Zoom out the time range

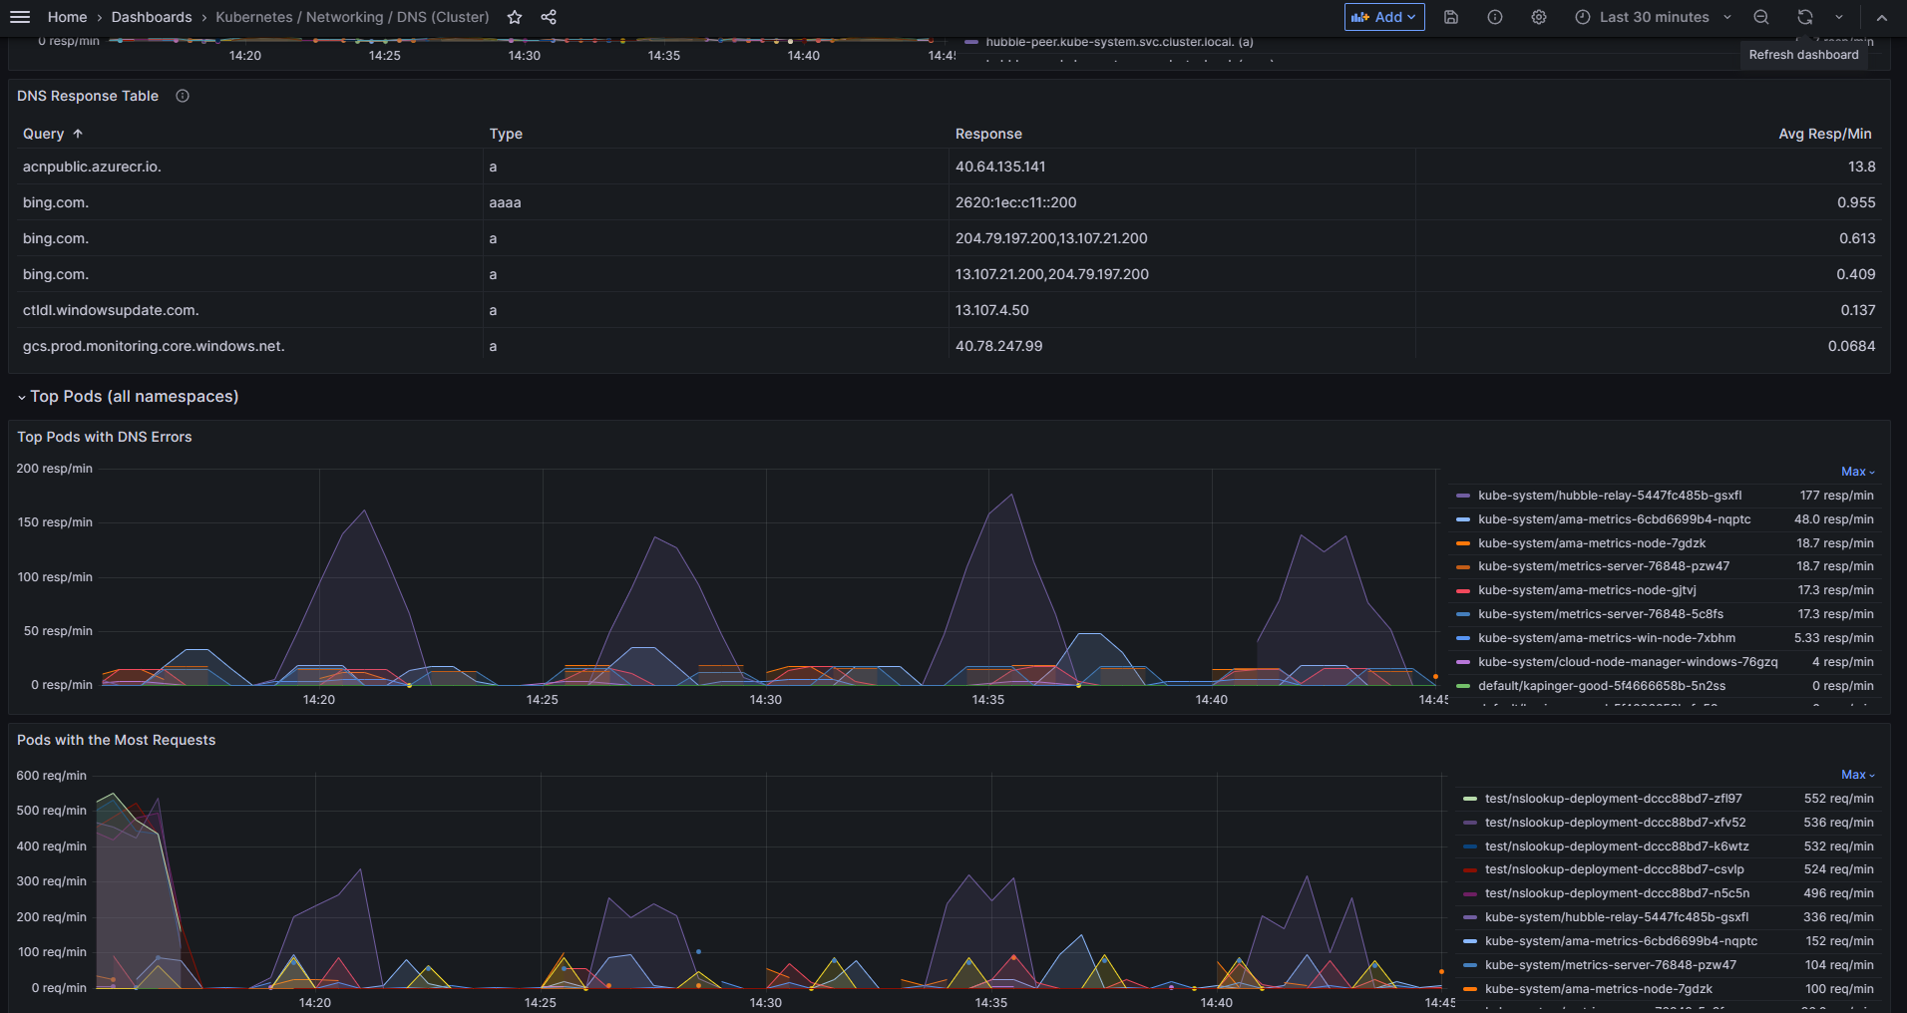(x=1761, y=17)
